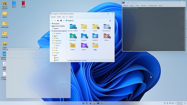Open the clock showing 12:05:11
The image size is (187, 105).
(180, 103)
